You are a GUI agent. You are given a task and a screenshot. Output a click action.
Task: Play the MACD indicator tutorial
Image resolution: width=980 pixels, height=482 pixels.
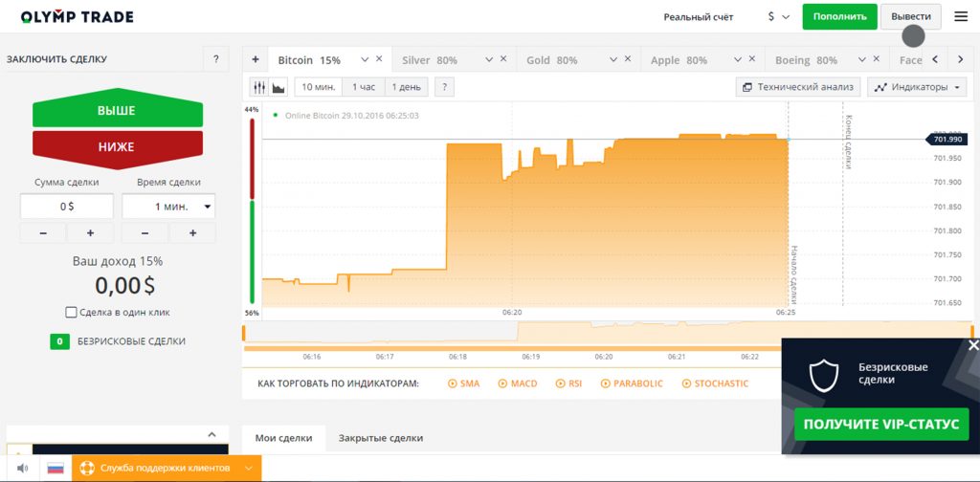pyautogui.click(x=518, y=383)
